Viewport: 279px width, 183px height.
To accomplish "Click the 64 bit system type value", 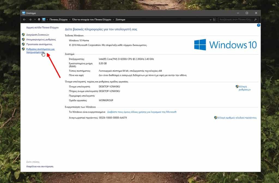I will pos(130,71).
